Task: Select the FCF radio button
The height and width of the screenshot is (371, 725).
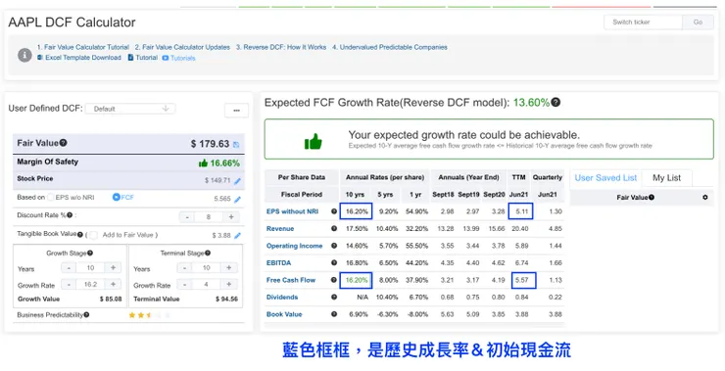Action: (116, 198)
